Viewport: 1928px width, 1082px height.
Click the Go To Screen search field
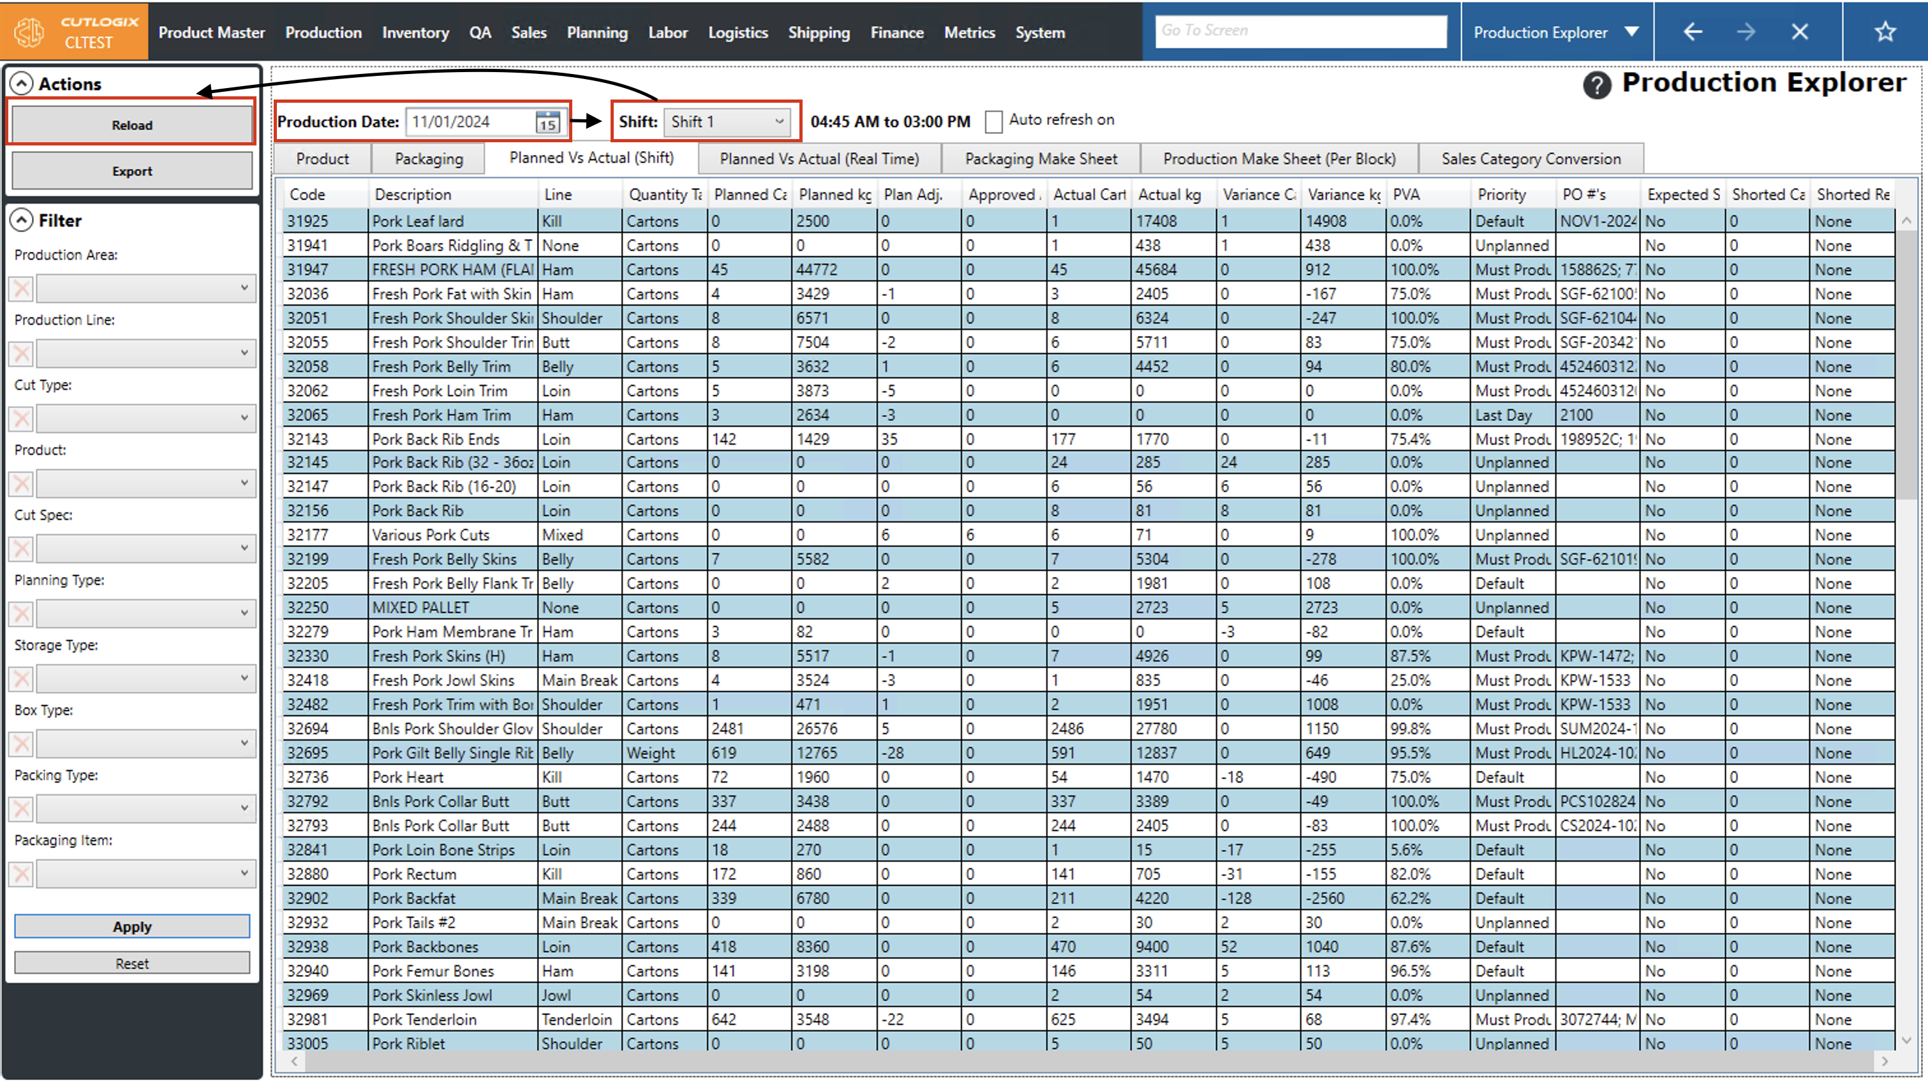coord(1300,31)
